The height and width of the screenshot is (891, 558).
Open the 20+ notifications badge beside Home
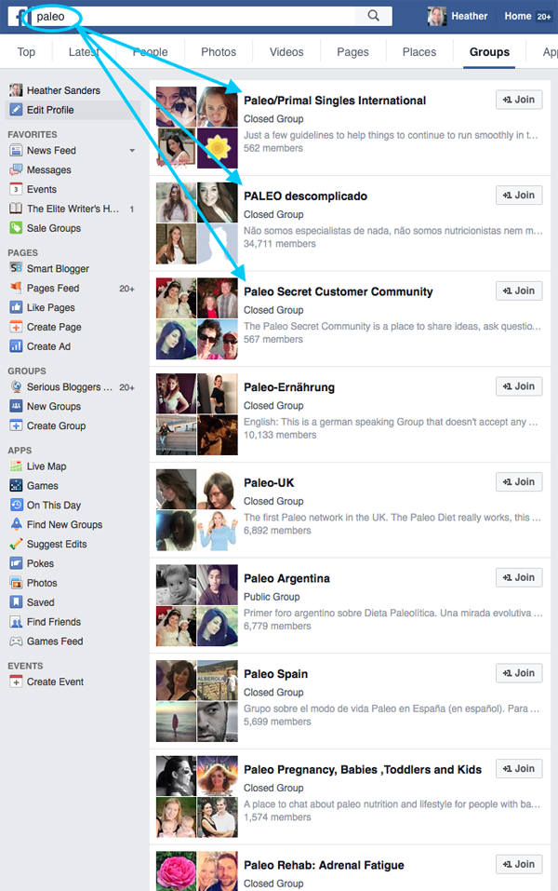click(x=544, y=17)
